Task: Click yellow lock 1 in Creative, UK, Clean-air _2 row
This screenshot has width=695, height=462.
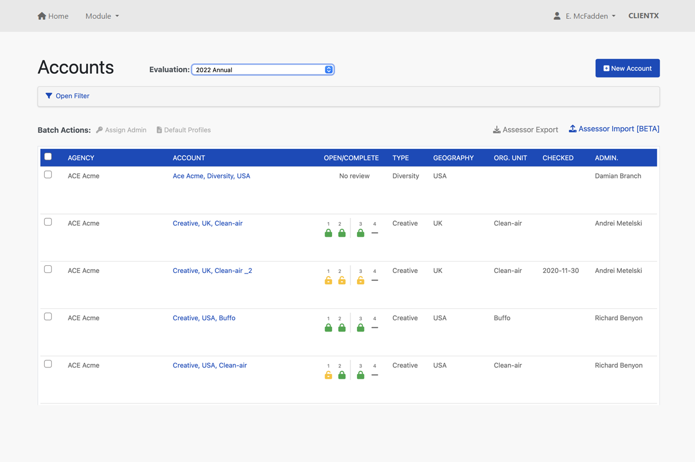Action: point(329,281)
